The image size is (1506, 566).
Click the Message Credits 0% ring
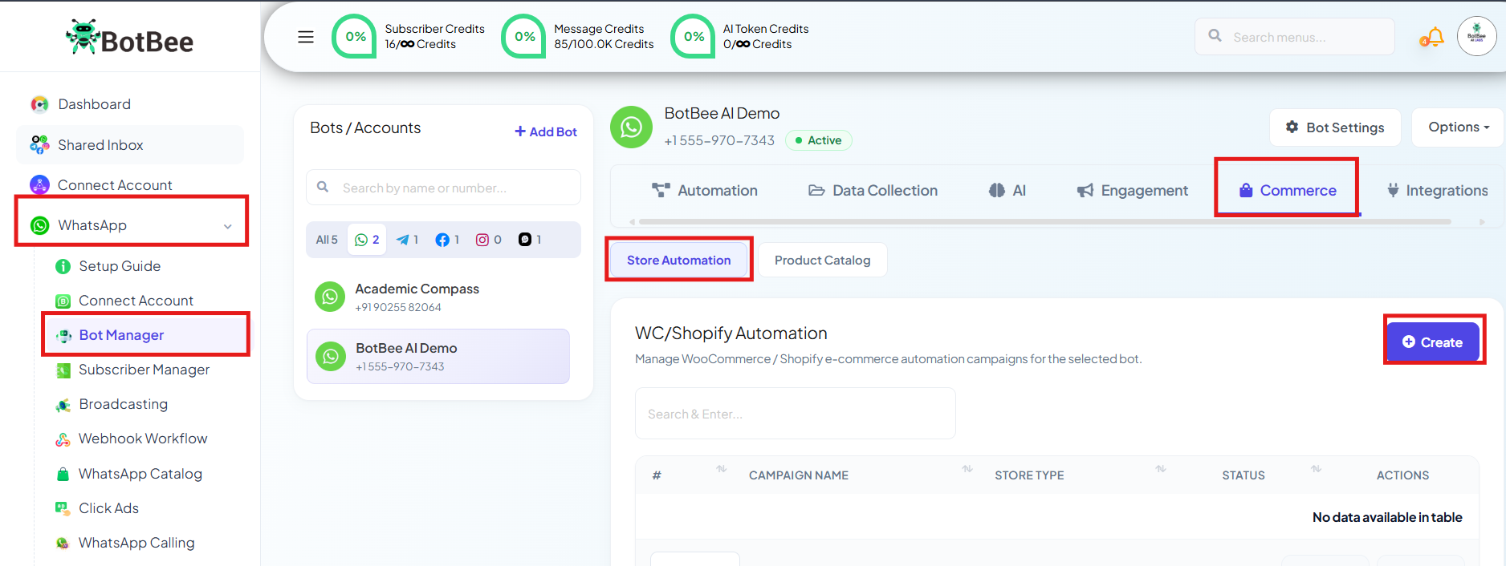(x=523, y=37)
